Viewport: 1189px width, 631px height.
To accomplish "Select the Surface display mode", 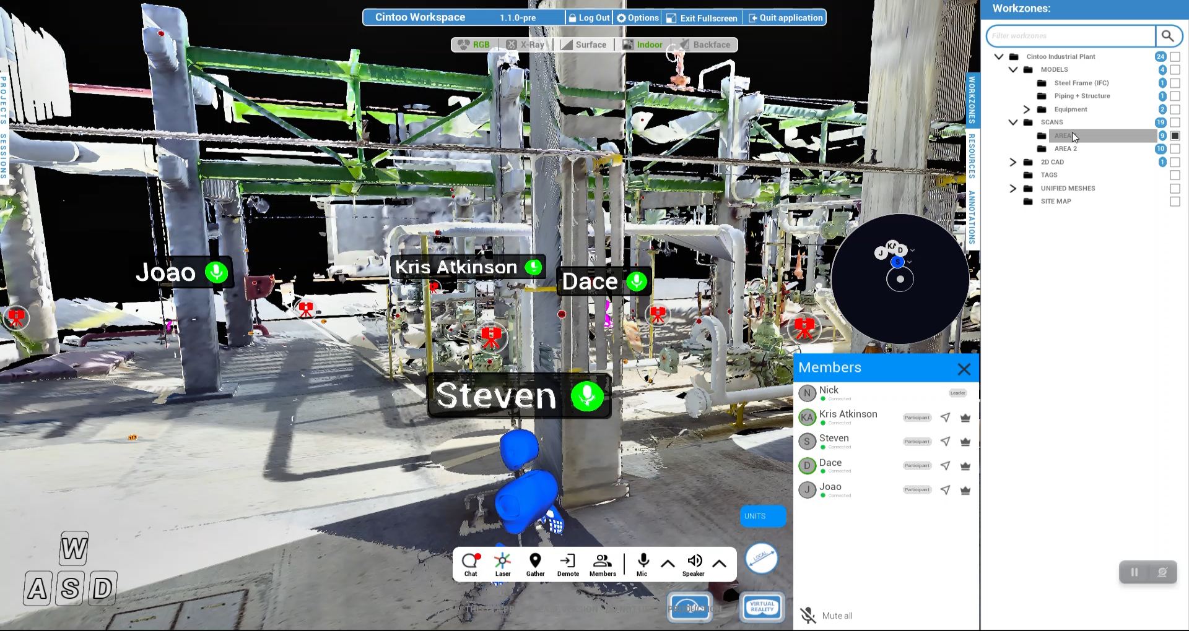I will [x=583, y=45].
